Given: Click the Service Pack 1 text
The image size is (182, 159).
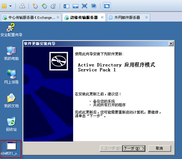Looking at the screenshot, I should [97, 70].
